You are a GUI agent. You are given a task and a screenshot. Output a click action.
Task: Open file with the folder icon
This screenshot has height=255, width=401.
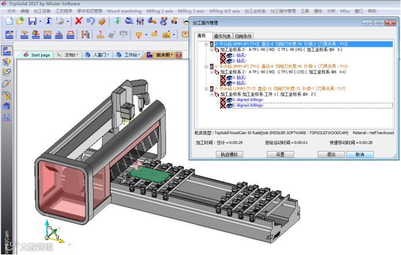pyautogui.click(x=20, y=21)
